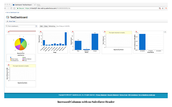Click loading spinner on pie chart component
Screen dimensions: 172x107
point(8,32)
